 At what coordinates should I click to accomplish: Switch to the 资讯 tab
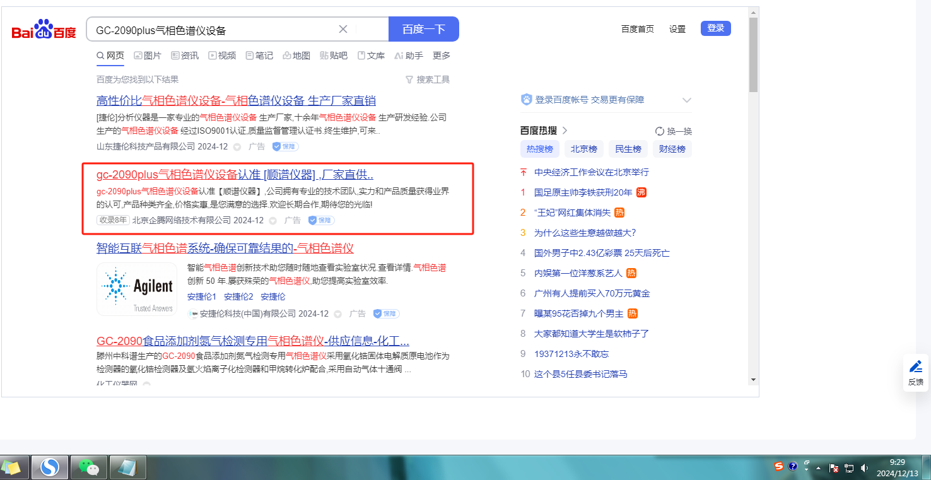coord(185,56)
